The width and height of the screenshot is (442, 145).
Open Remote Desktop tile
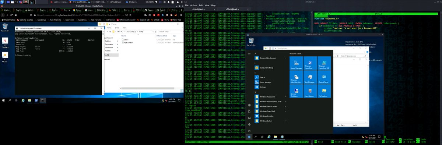(x=296, y=91)
